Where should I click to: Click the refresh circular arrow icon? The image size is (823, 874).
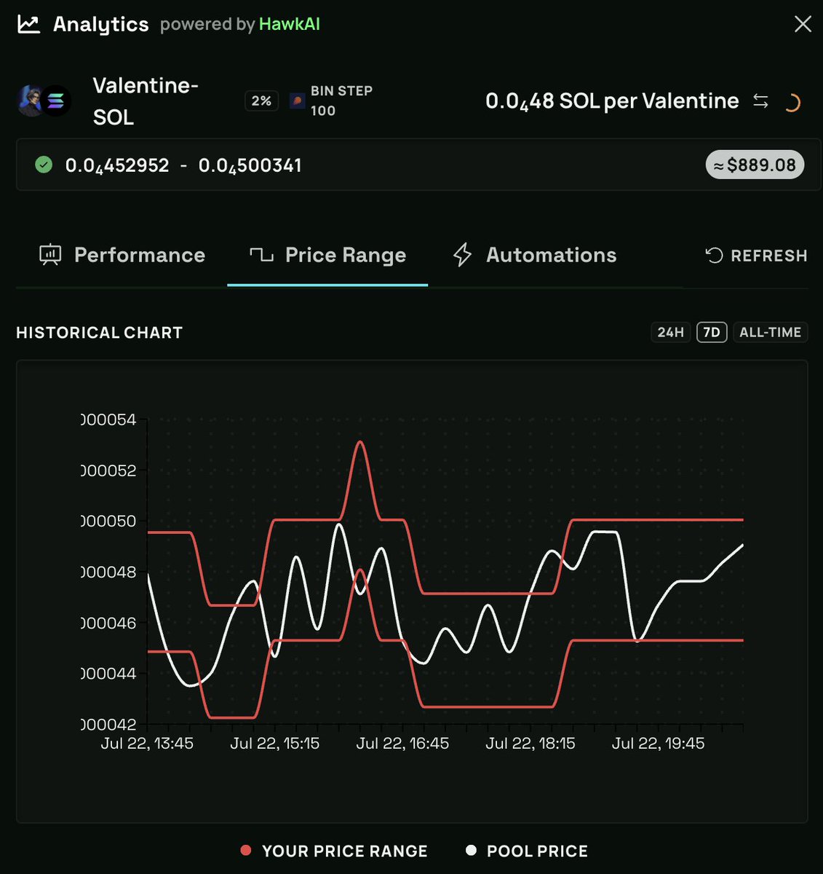coord(714,256)
